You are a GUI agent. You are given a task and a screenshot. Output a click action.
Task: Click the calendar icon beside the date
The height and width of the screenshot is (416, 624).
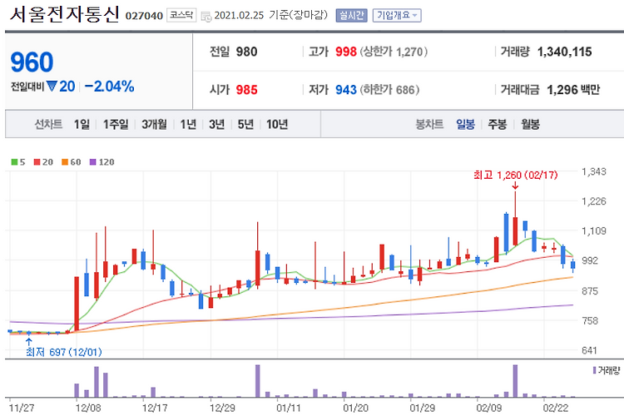coord(206,17)
